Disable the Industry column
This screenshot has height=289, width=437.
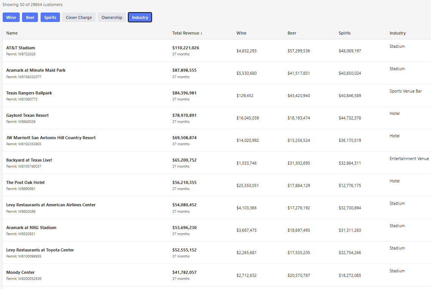(140, 17)
